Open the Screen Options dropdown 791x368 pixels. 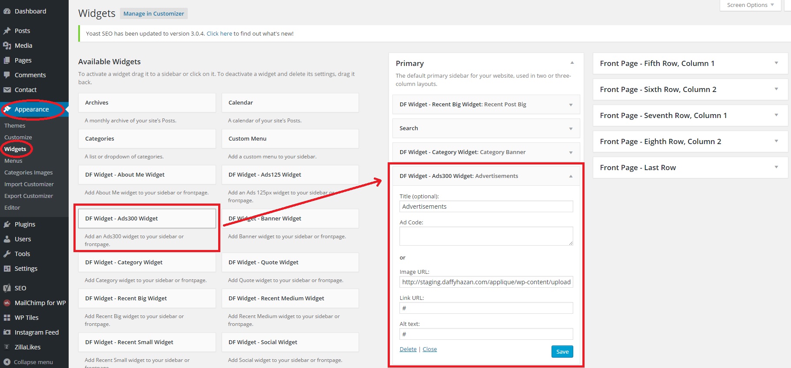(x=750, y=5)
